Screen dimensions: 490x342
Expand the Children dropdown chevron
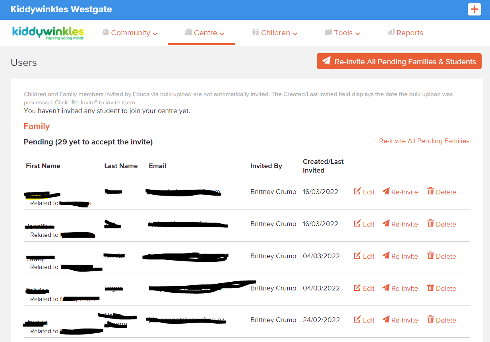click(295, 34)
